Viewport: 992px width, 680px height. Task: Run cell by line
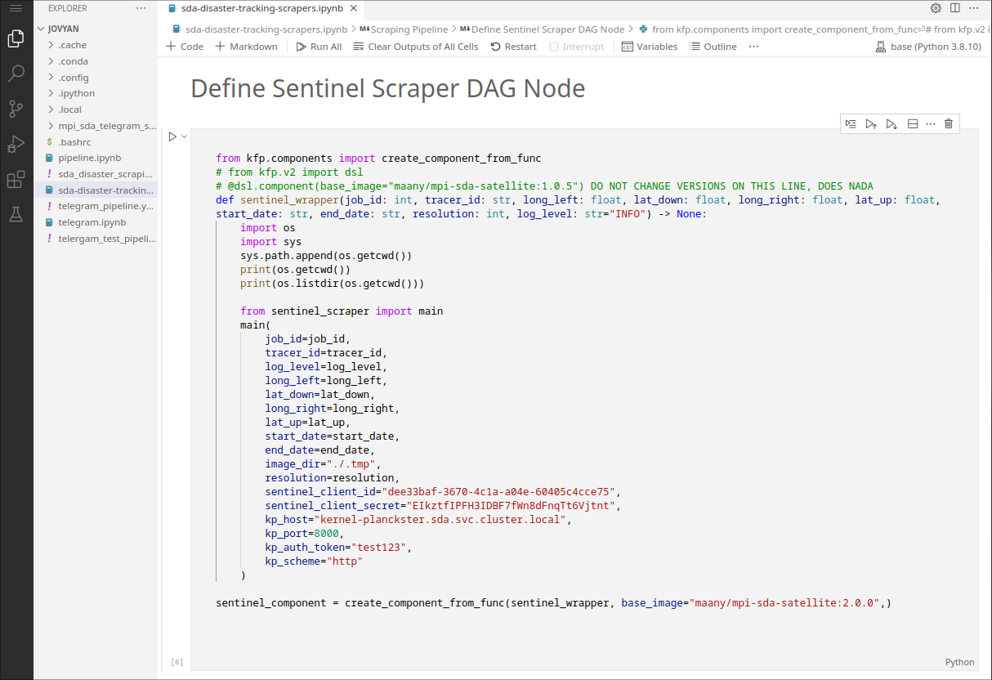[851, 124]
